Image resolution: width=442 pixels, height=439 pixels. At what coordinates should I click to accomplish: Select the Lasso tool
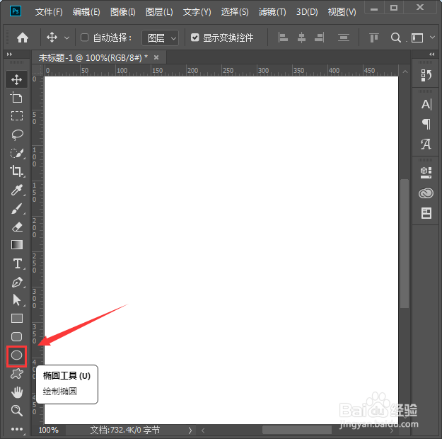pyautogui.click(x=17, y=135)
